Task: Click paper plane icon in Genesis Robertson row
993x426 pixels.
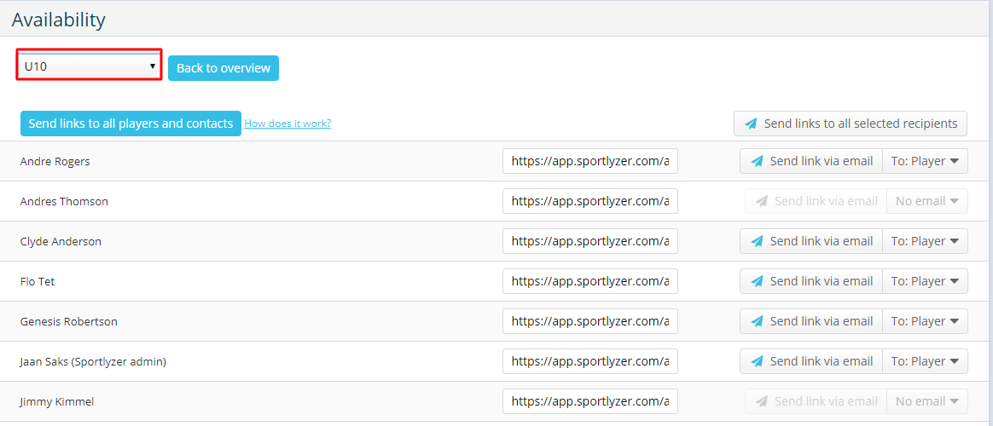Action: (757, 321)
